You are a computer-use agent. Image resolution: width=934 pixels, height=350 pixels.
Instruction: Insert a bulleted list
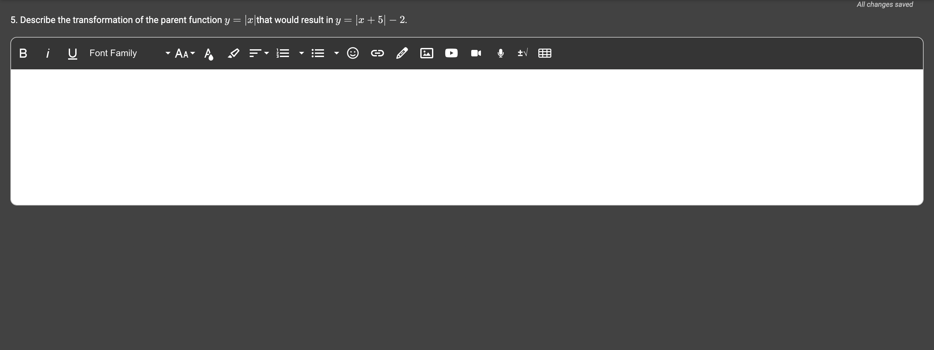click(318, 53)
